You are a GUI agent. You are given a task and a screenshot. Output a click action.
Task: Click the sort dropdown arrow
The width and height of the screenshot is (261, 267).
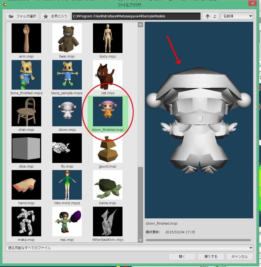click(x=250, y=16)
